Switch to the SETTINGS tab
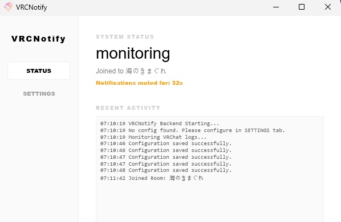This screenshot has height=222, width=341. pyautogui.click(x=39, y=93)
